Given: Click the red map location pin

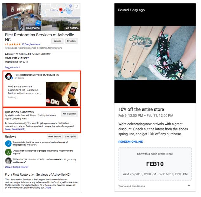Looking at the screenshot, I should point(61,10).
